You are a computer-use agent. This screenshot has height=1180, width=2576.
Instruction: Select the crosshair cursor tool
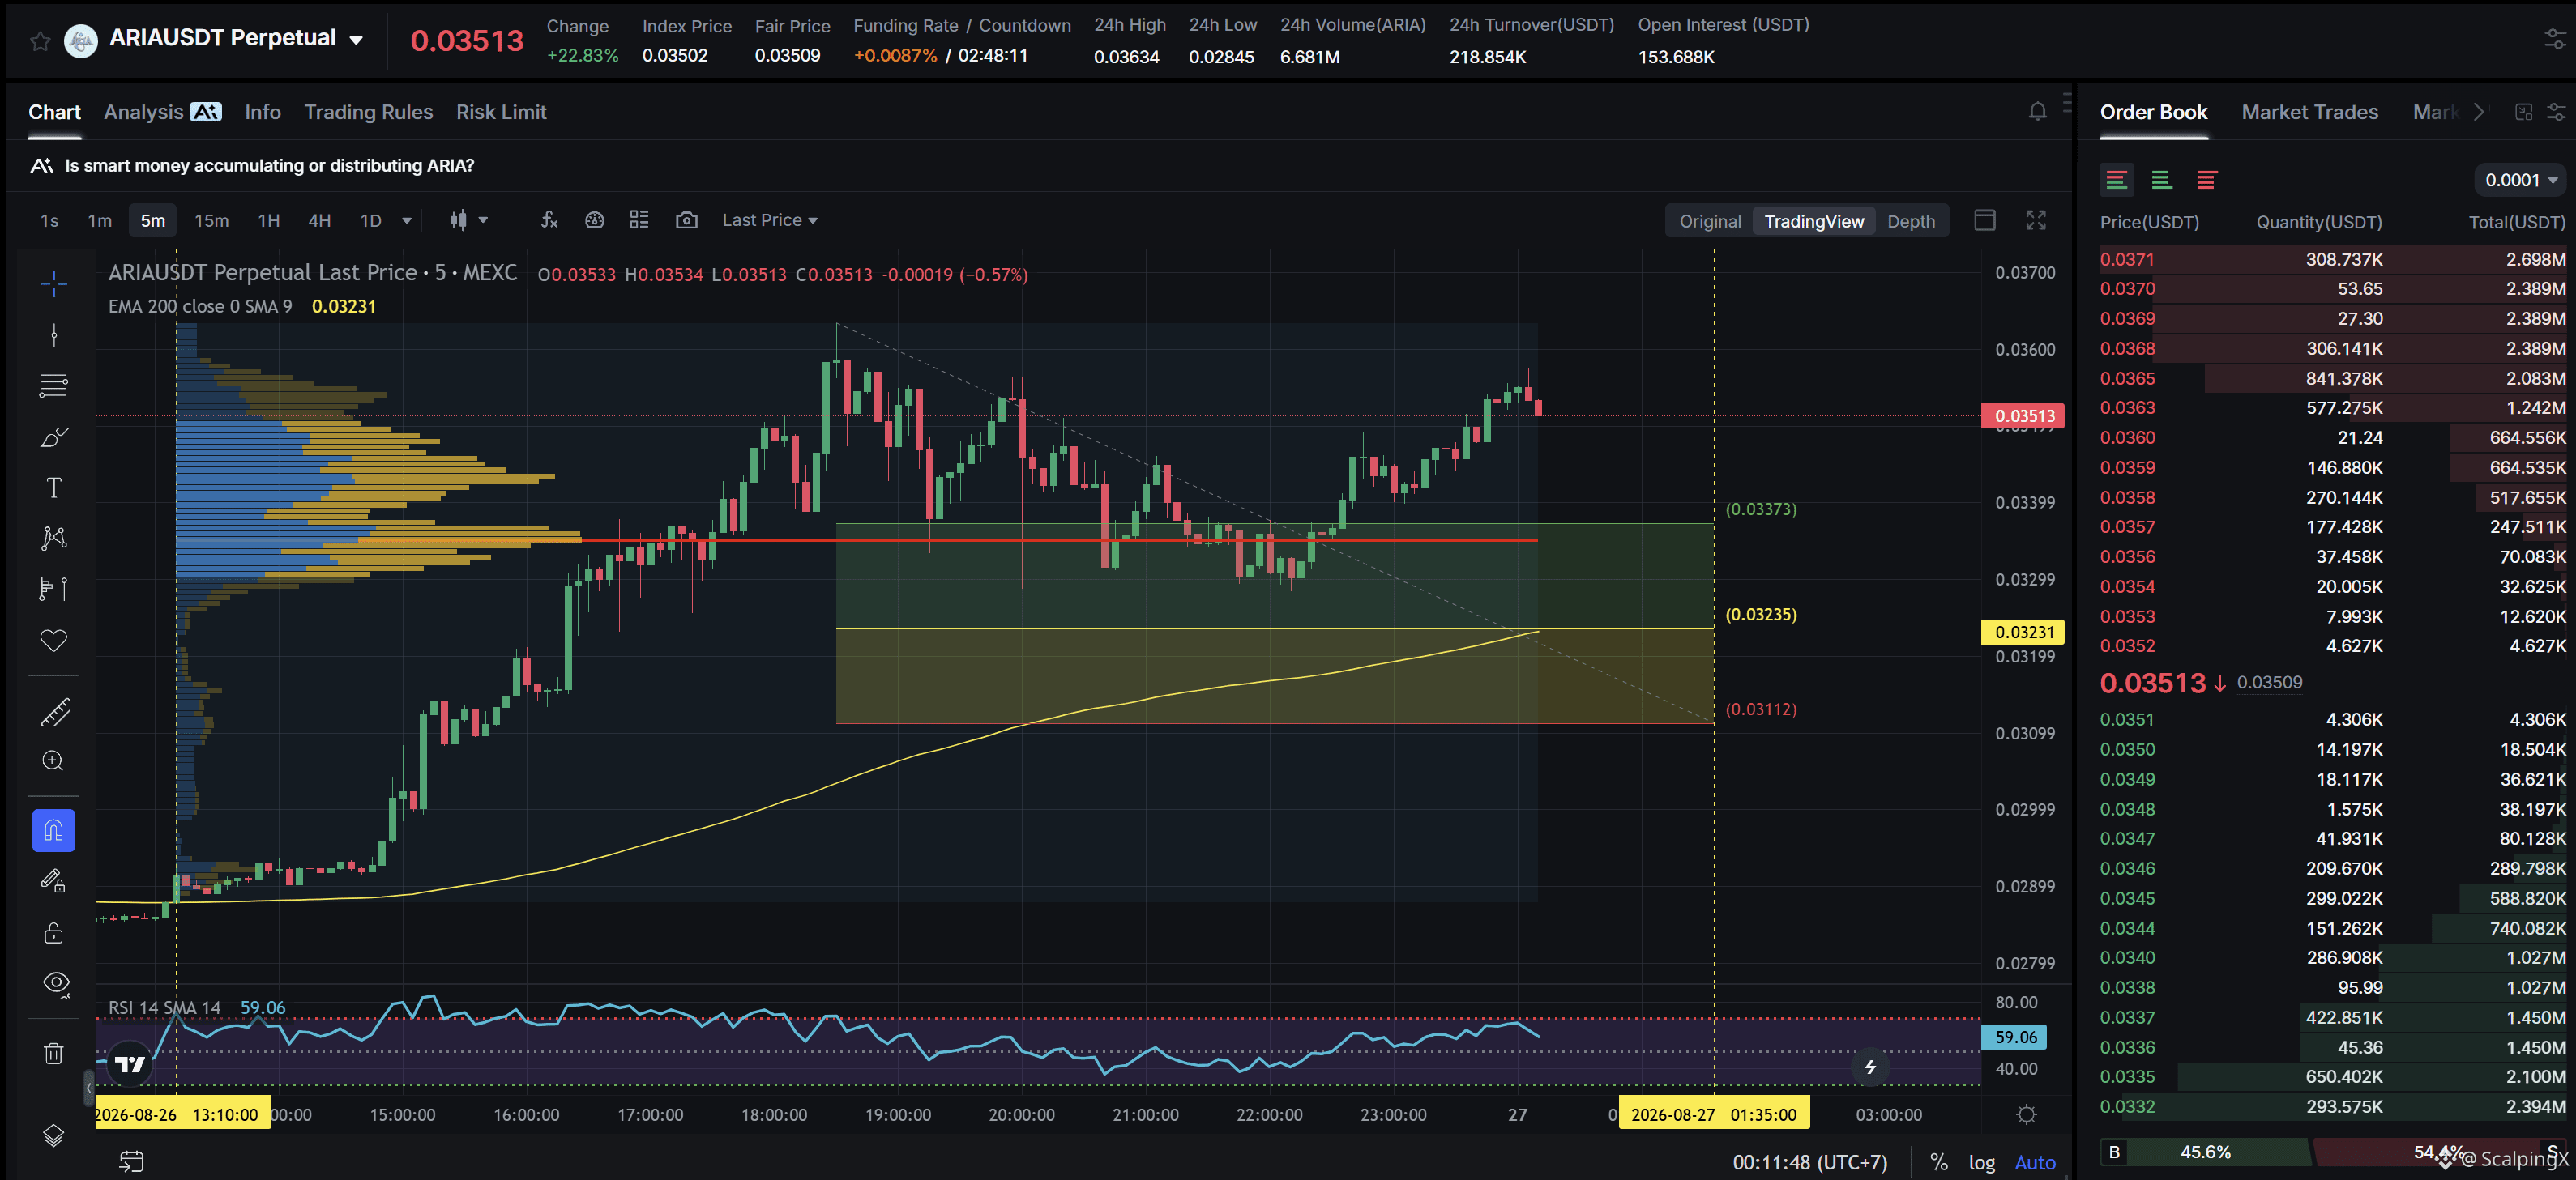tap(54, 285)
